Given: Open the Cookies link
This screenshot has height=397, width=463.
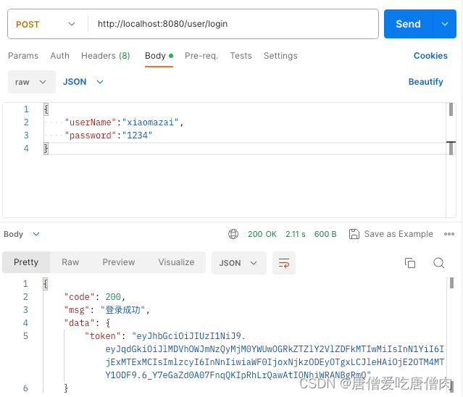Looking at the screenshot, I should pyautogui.click(x=430, y=56).
